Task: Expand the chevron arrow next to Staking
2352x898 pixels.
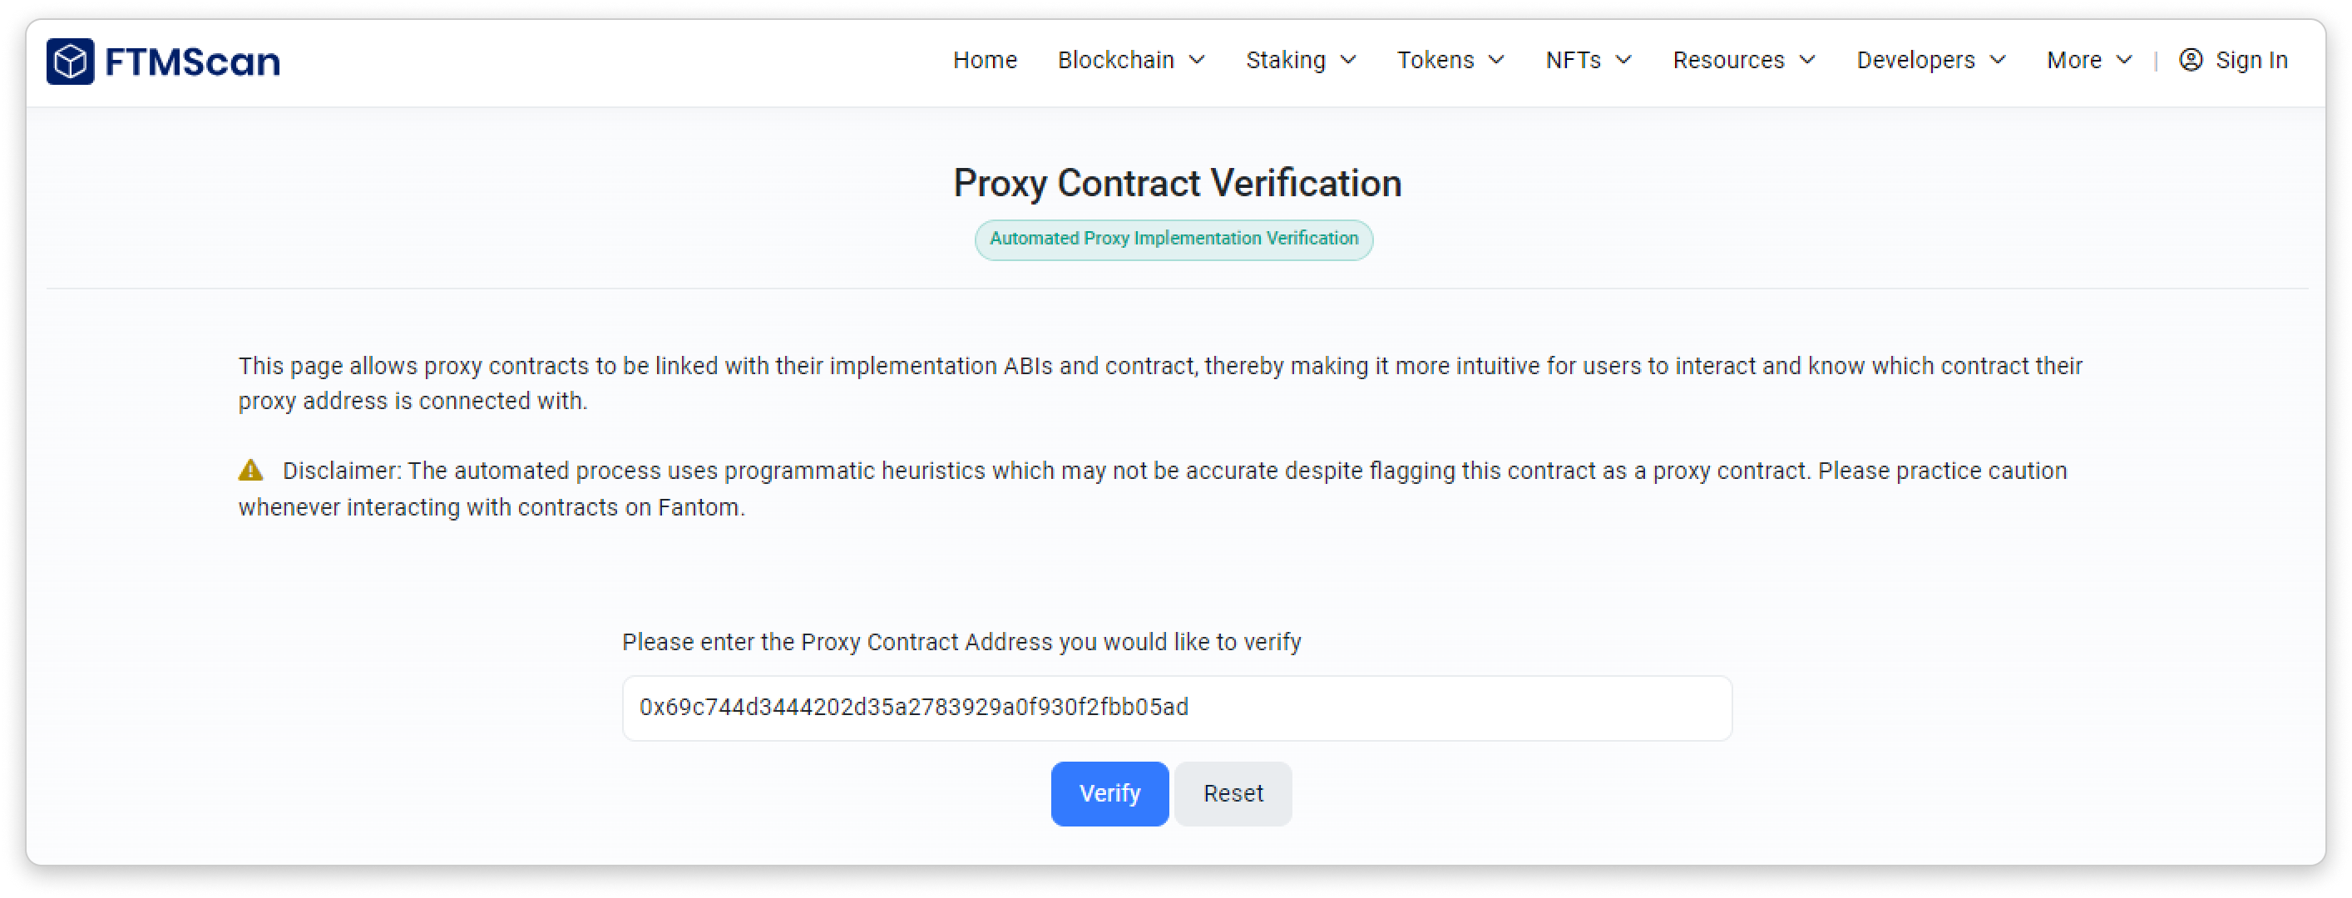Action: tap(1348, 60)
